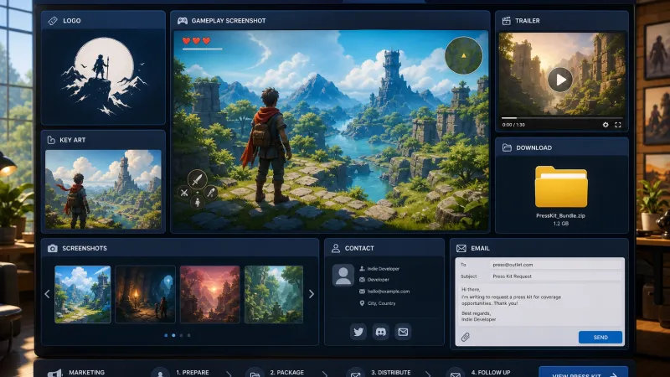Open the moon silhouette logo image
Viewport: 670px width, 377px height.
coord(103,76)
